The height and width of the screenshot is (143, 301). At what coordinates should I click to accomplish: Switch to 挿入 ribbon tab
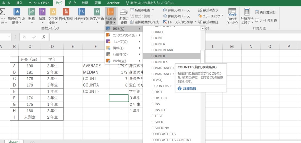point(19,3)
